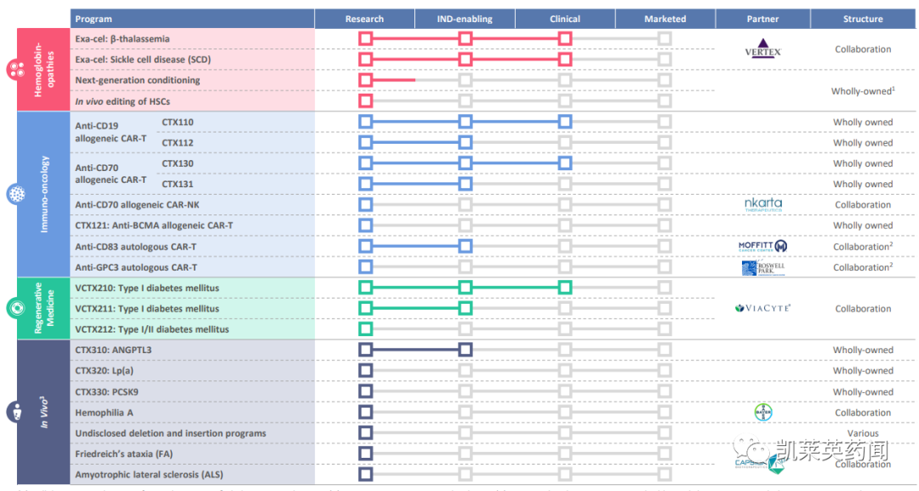The height and width of the screenshot is (491, 919).
Task: Click the Roswell Park partner logo
Action: 762,267
